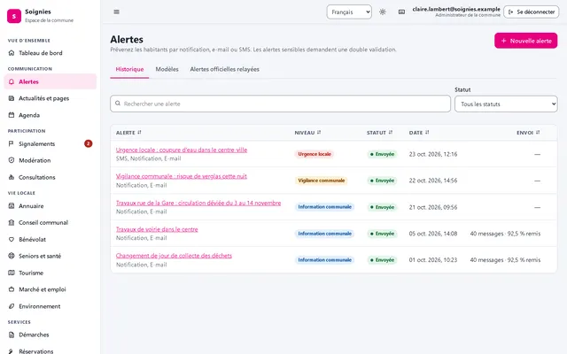Click the Rechercher une alerte search field
Screen dimensions: 567x354
[x=280, y=104]
